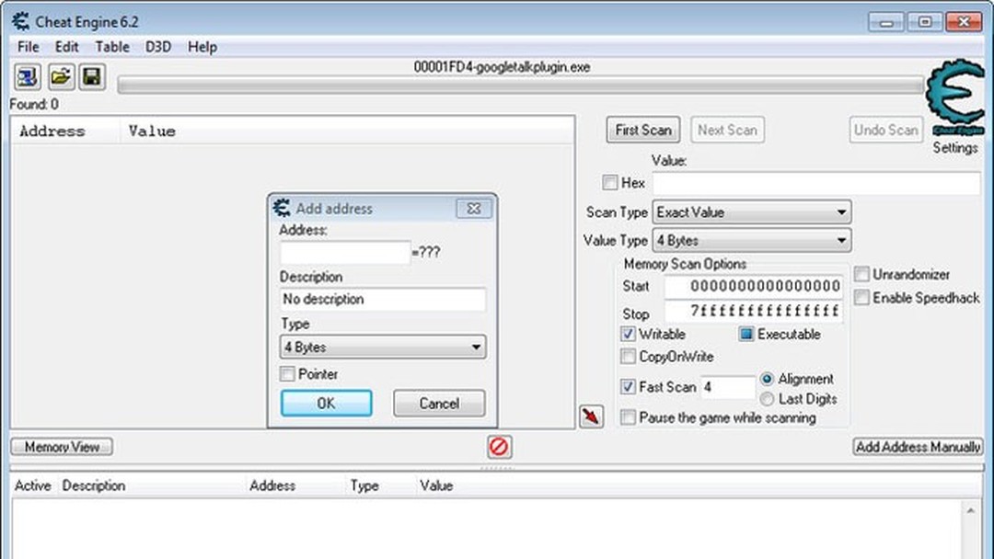Click the First Scan button
This screenshot has width=994, height=559.
pos(642,130)
